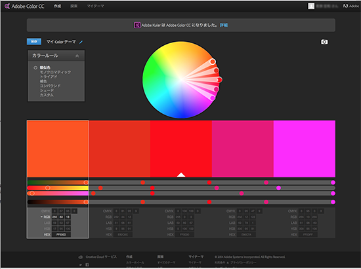Click the Creative Cloud サービス footer link
This screenshot has width=361, height=269.
click(101, 257)
